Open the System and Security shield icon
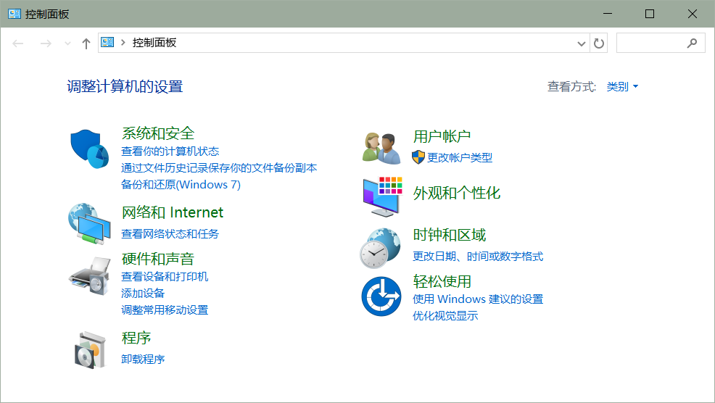The image size is (715, 403). pyautogui.click(x=89, y=149)
